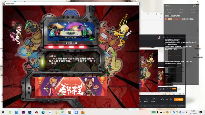Click the 21:03 clock in taskbar
205x115 pixels.
coord(193,111)
